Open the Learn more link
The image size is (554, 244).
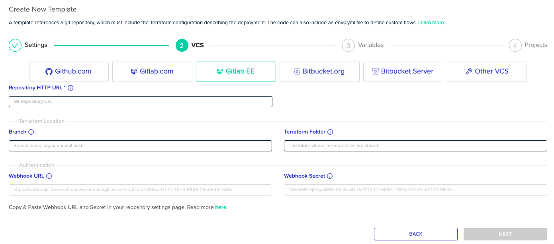pyautogui.click(x=431, y=23)
